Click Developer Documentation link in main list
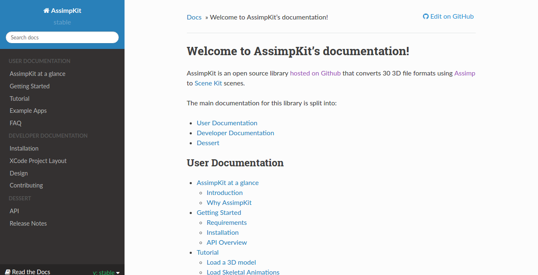Viewport: 538px width, 275px height. [x=235, y=133]
